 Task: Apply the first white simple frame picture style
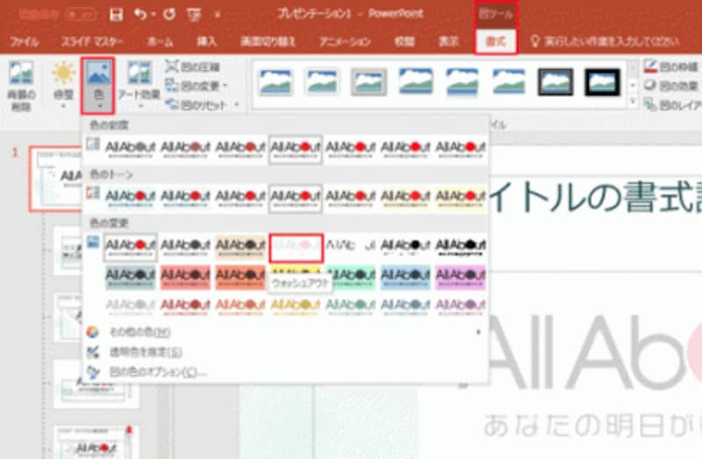point(276,81)
